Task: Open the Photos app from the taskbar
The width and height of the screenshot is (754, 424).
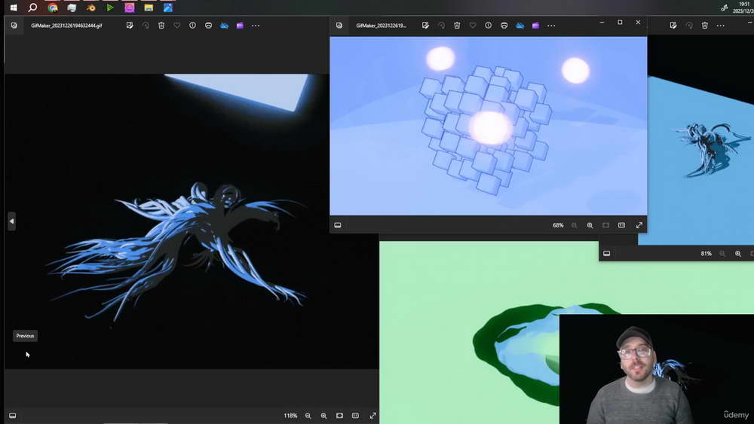Action: [168, 8]
